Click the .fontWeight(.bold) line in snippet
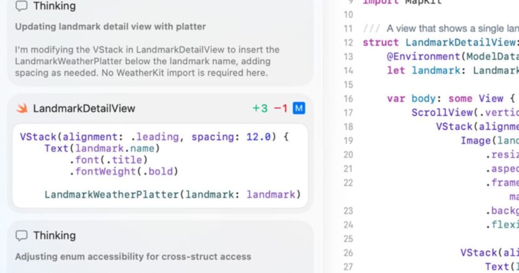 pos(123,171)
